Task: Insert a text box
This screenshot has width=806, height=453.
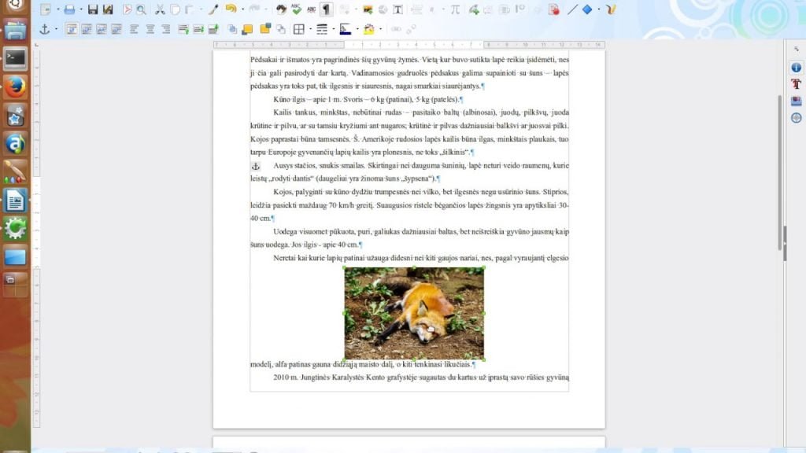Action: (397, 9)
